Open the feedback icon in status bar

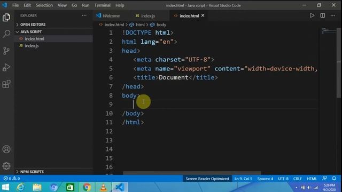click(x=324, y=179)
